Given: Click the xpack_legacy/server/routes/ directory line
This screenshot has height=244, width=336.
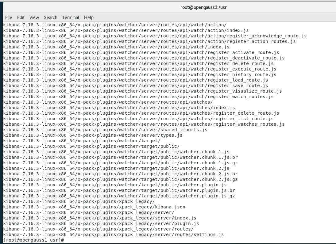Looking at the screenshot, I should click(98, 229).
